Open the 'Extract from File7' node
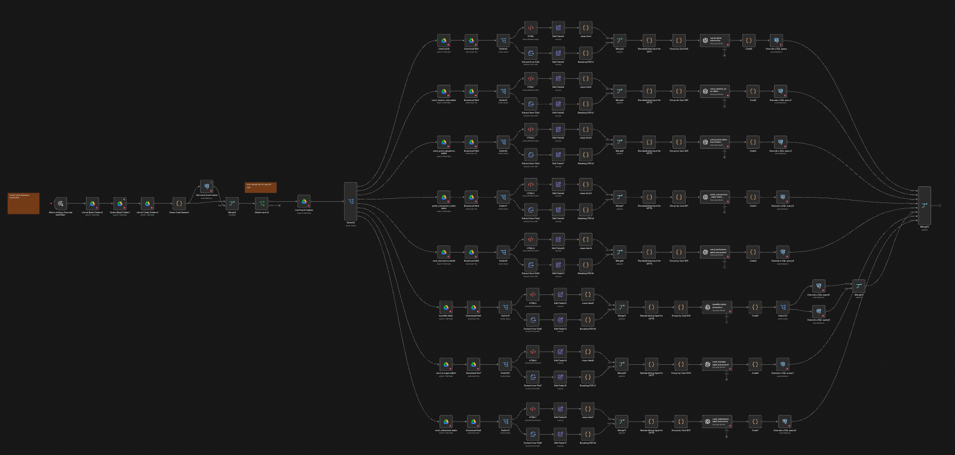955x455 pixels. pos(532,377)
